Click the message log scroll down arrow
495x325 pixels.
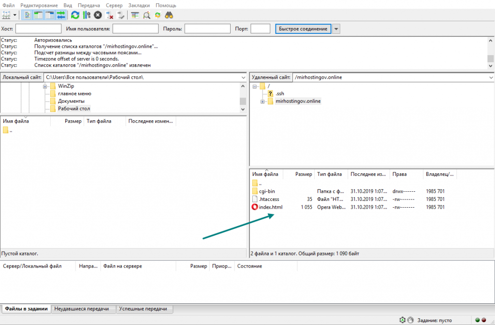click(x=490, y=66)
